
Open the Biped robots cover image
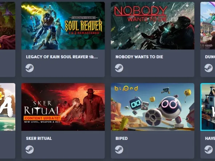pos(152,107)
